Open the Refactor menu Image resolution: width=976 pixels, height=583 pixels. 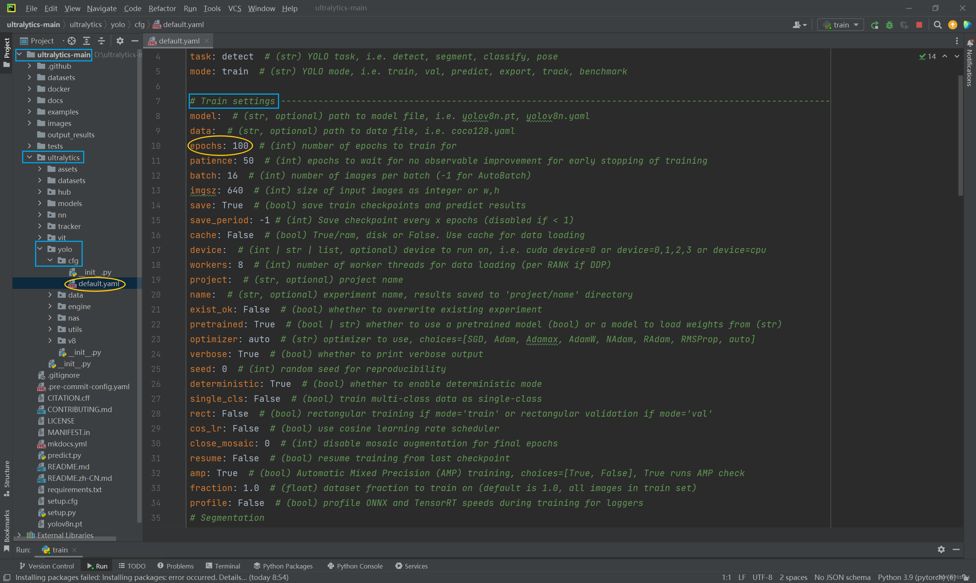coord(162,8)
